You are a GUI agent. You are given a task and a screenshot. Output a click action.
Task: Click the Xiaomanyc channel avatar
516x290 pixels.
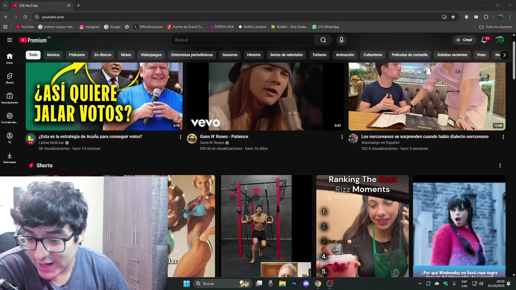353,139
